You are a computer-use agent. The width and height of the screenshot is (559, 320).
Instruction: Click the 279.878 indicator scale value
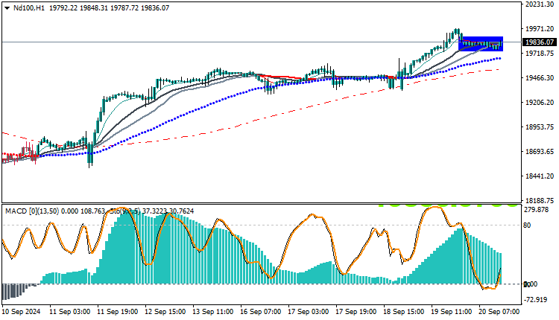pyautogui.click(x=536, y=210)
